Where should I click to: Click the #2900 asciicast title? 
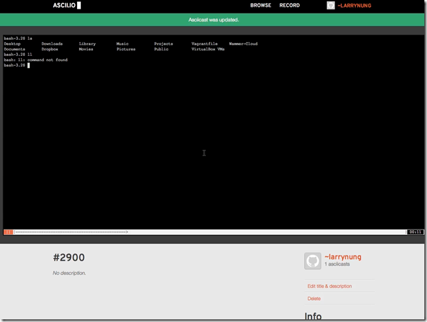(x=69, y=257)
